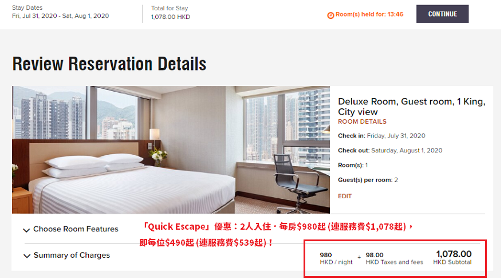Click the CONTINUE button

[x=442, y=14]
